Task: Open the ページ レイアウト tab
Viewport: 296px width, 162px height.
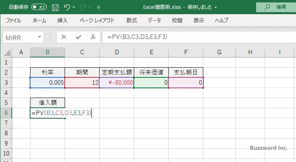Action: click(x=97, y=20)
